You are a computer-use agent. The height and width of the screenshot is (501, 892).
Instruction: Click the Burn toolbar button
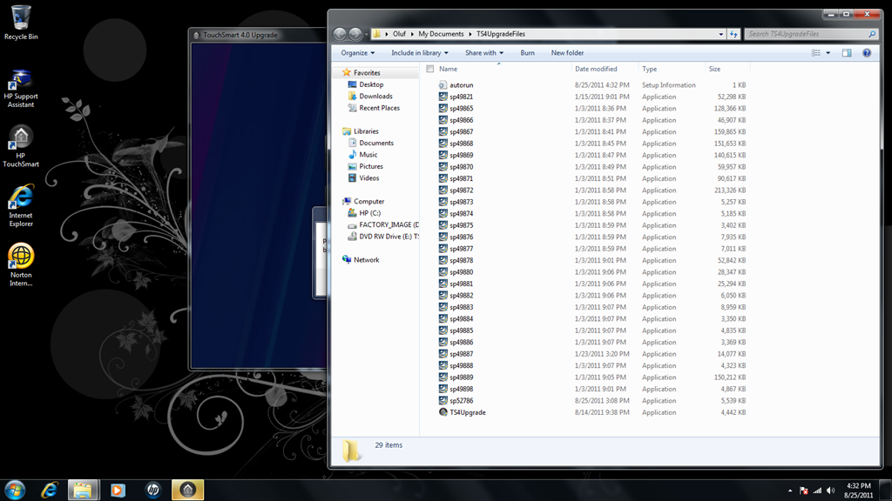coord(527,53)
